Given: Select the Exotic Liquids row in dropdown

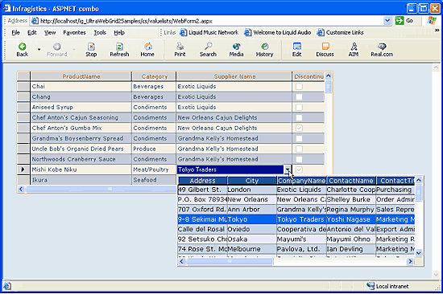Looking at the screenshot, I should pos(296,190).
